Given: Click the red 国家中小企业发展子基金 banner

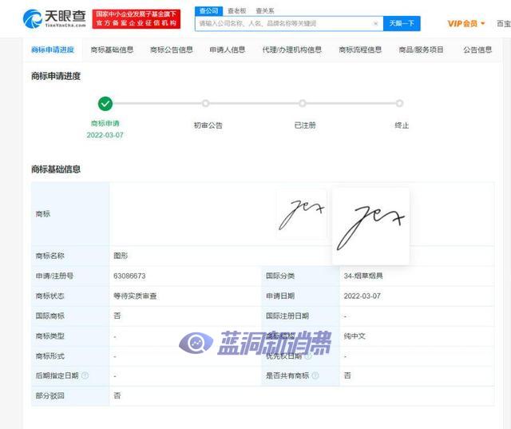Looking at the screenshot, I should 137,19.
